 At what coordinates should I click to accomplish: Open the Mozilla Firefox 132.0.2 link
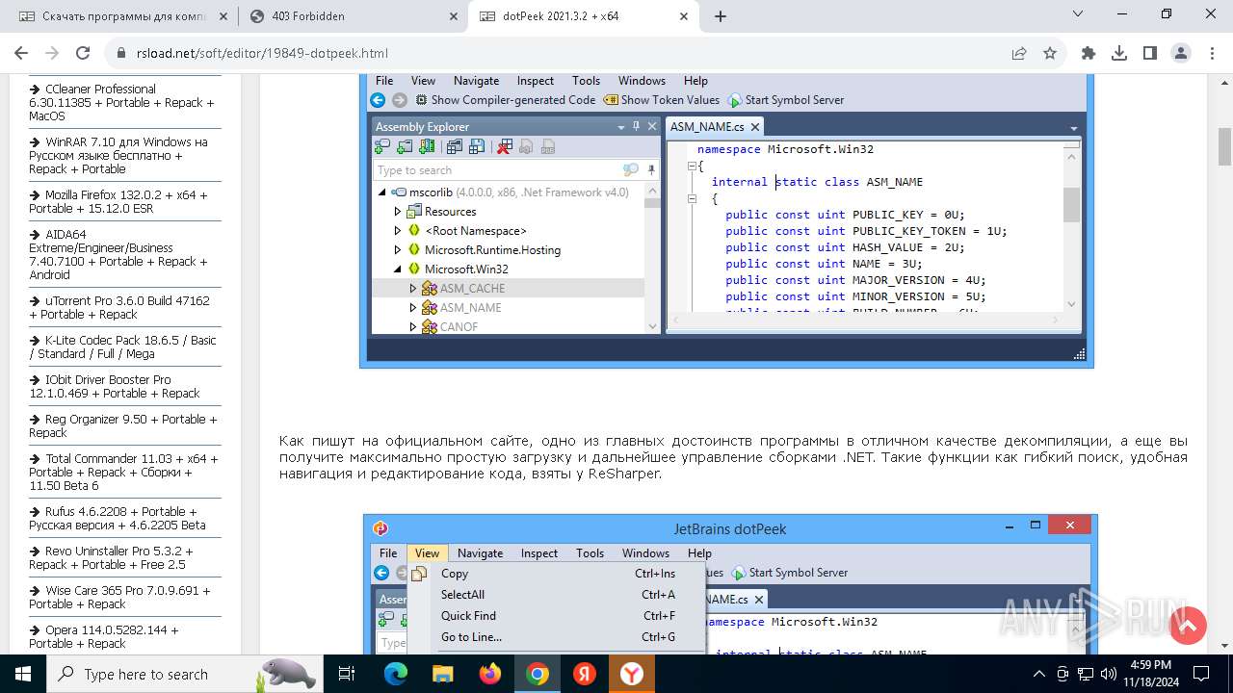(x=118, y=201)
